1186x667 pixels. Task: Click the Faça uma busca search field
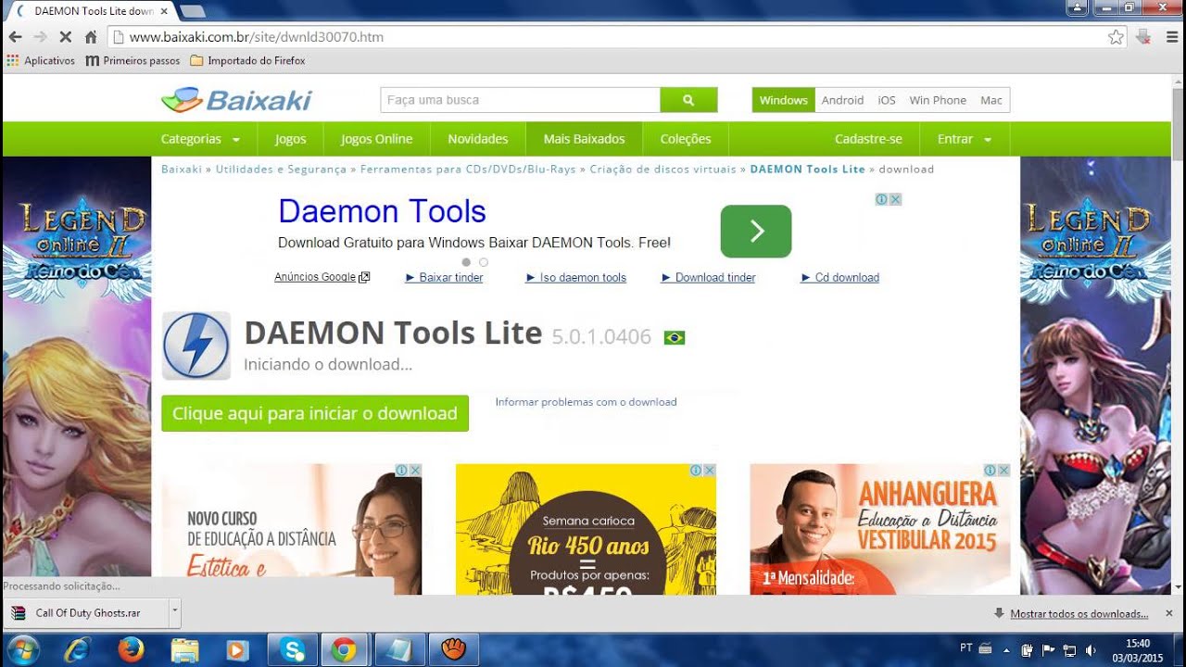520,100
